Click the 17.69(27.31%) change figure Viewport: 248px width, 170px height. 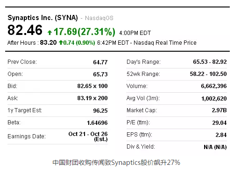(85, 32)
